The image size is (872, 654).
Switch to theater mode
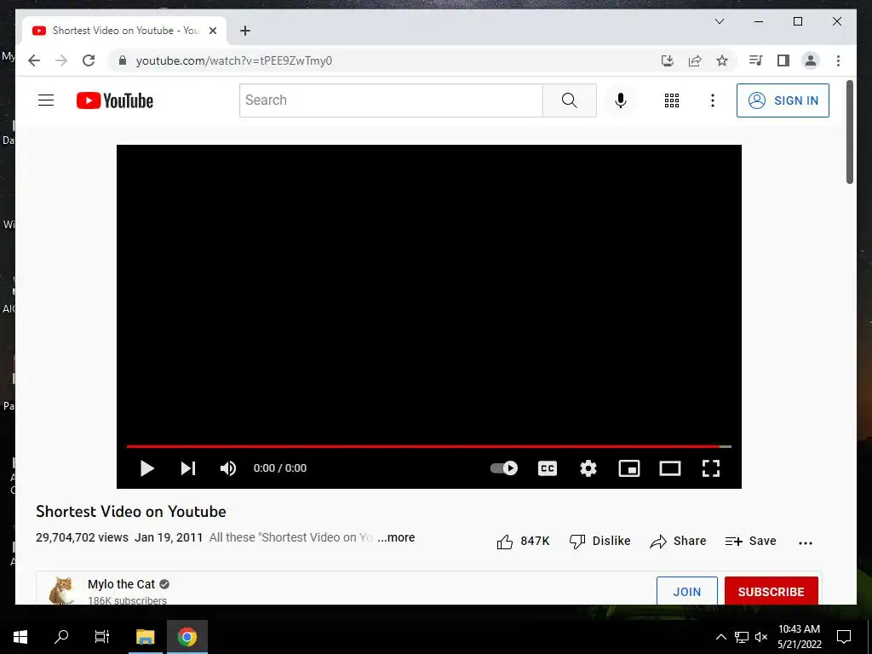670,468
